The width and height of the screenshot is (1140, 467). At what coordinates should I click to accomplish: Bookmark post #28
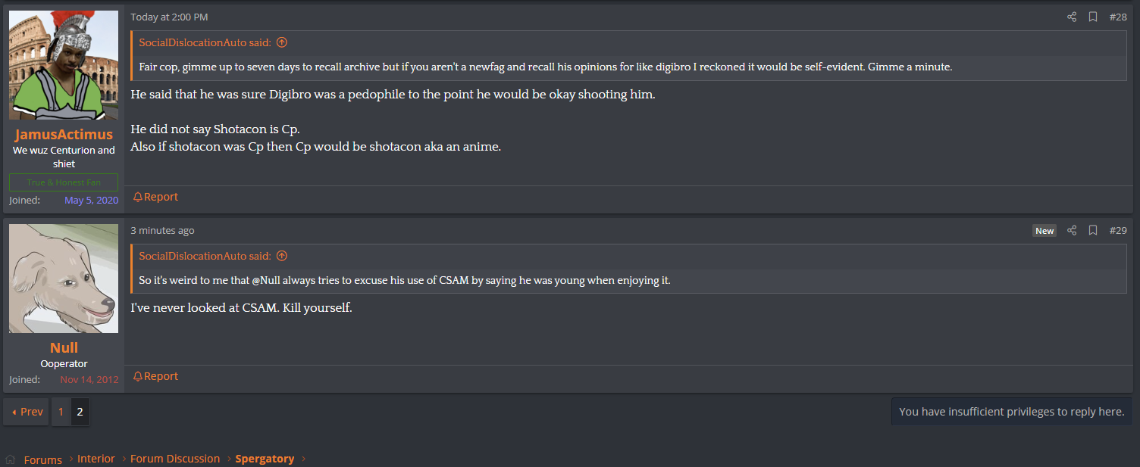[1093, 17]
